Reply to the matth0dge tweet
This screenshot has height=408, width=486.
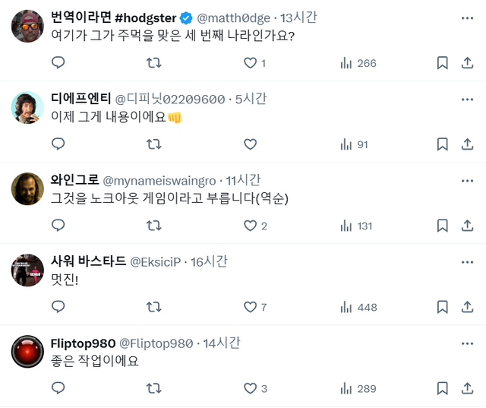(58, 63)
